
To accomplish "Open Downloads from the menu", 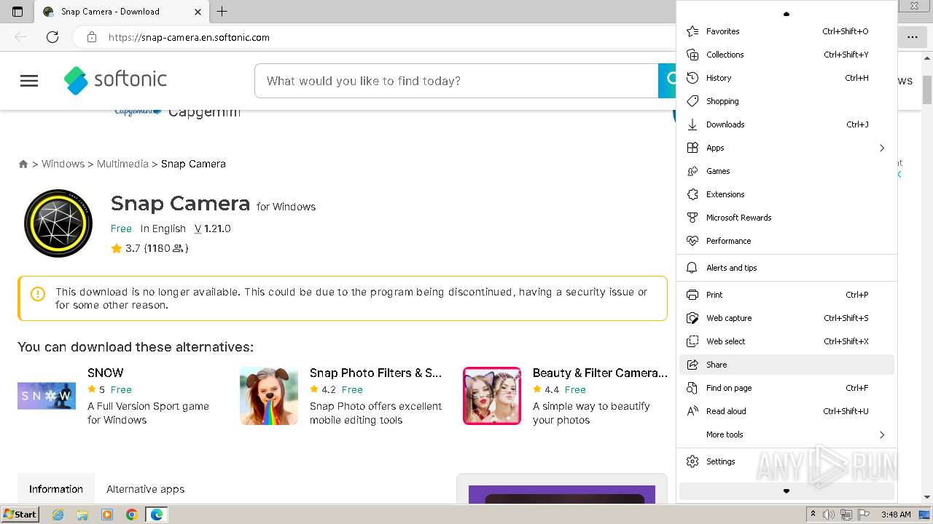I will (786, 124).
